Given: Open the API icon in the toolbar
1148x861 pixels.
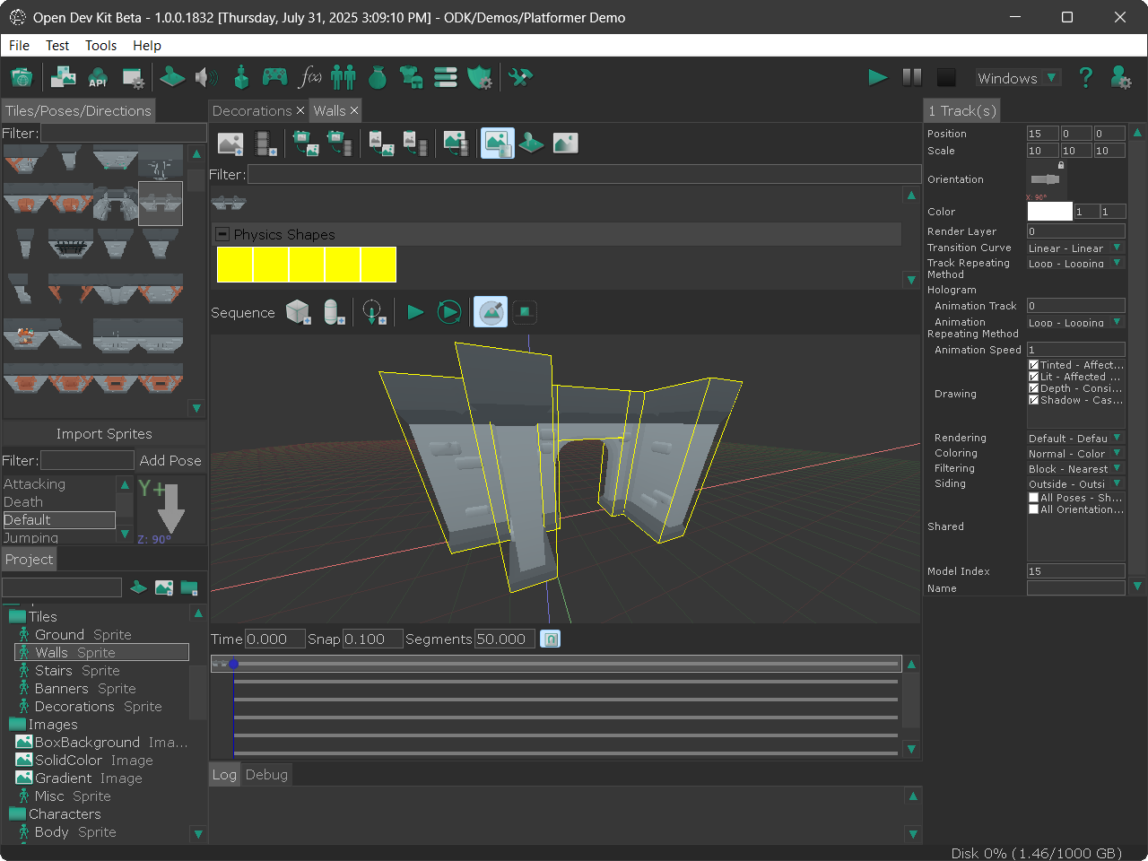Looking at the screenshot, I should pyautogui.click(x=98, y=78).
